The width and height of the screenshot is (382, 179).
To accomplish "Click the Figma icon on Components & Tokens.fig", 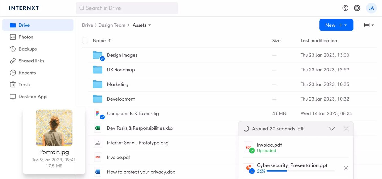I will (97, 113).
